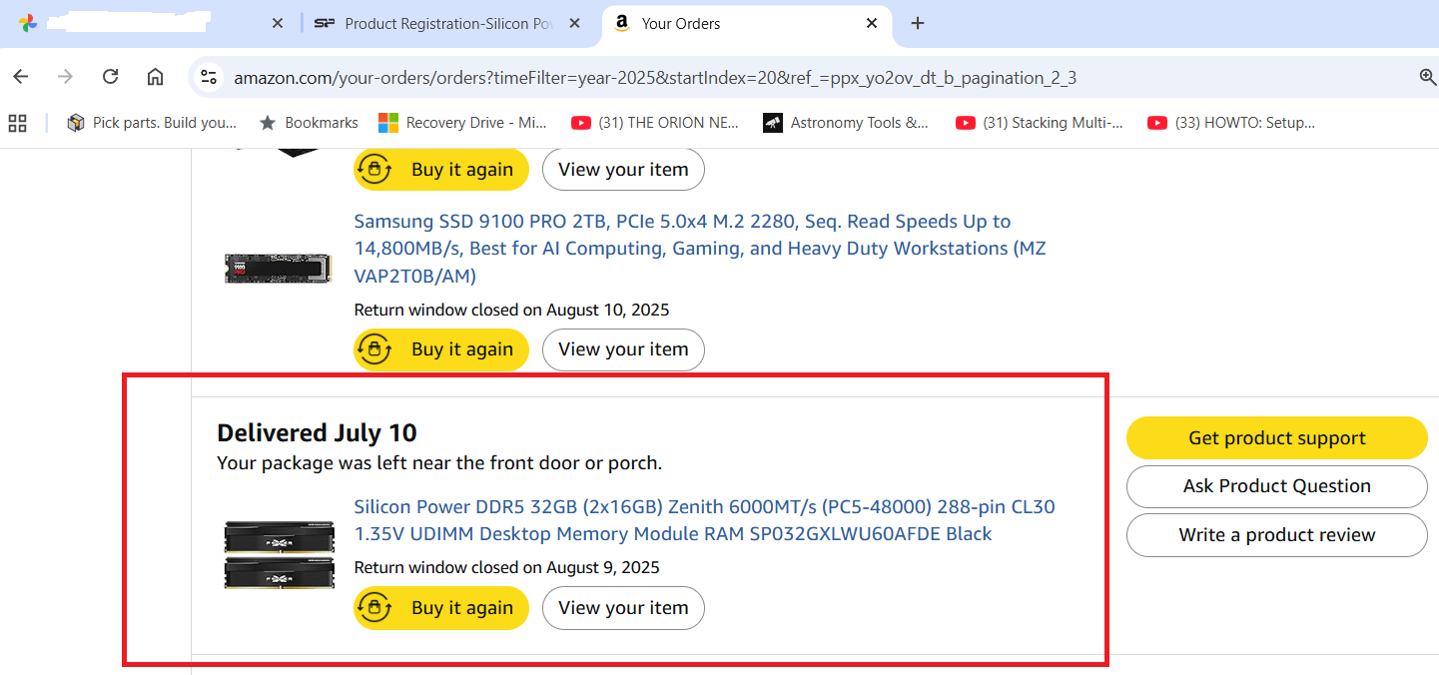Screen dimensions: 1439x675
Task: Go to the browser home page
Action: pos(155,77)
